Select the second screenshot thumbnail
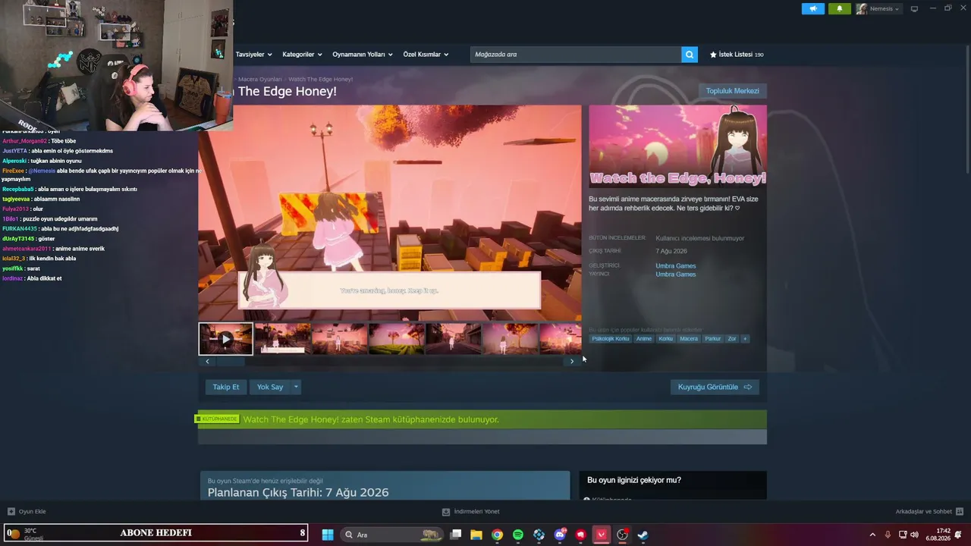This screenshot has height=546, width=971. pyautogui.click(x=283, y=339)
